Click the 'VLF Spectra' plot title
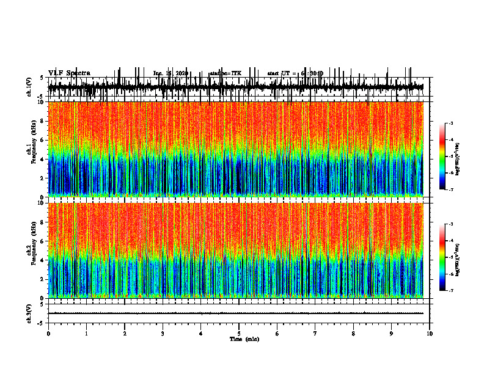 69,73
